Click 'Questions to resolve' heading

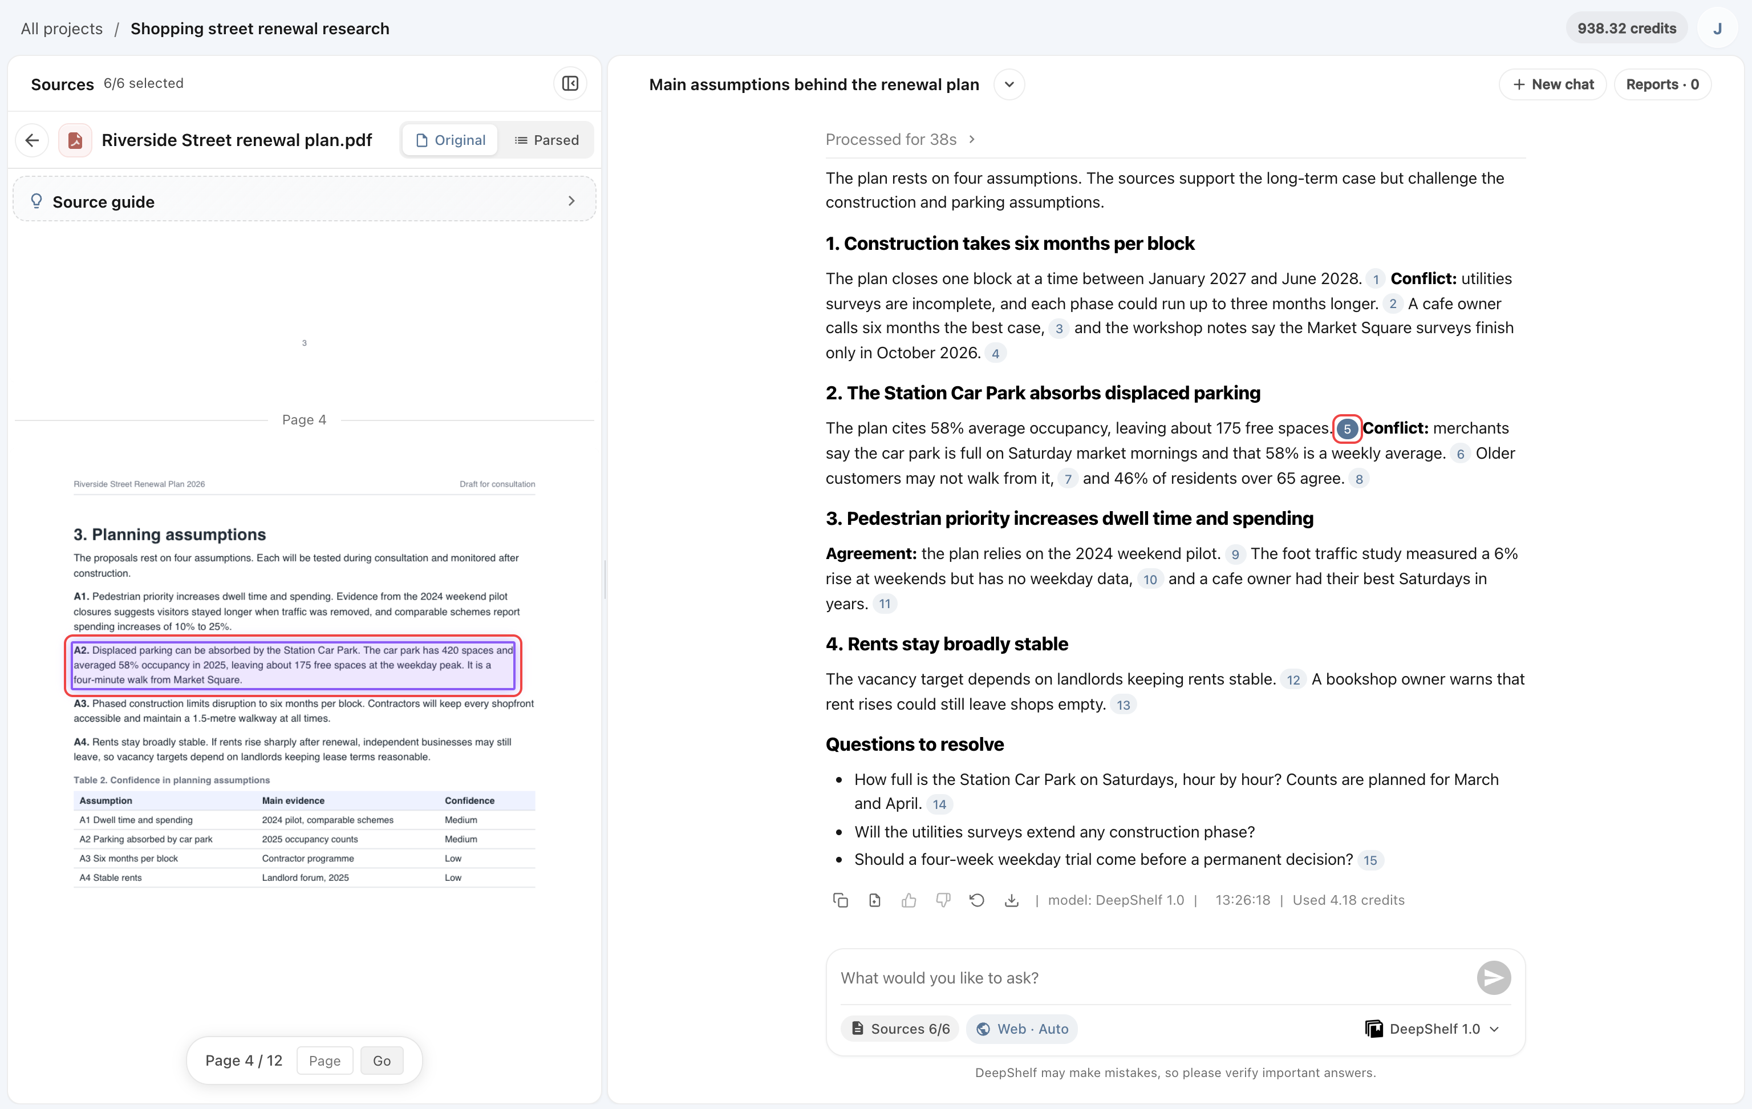point(915,744)
